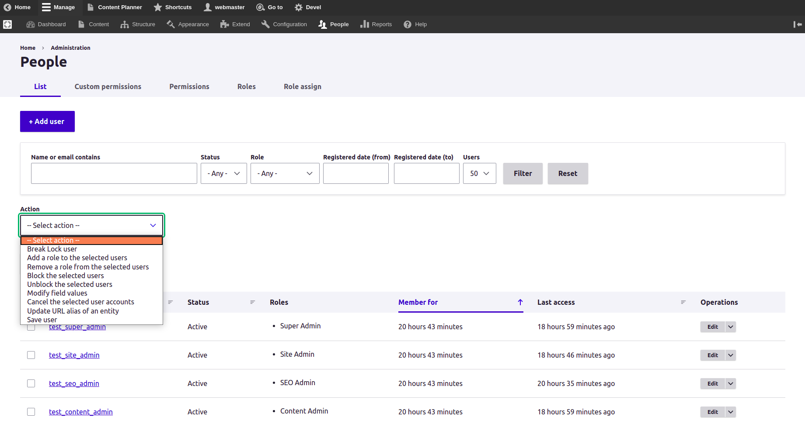
Task: Check the checkbox for test_super_admin
Action: click(x=31, y=327)
